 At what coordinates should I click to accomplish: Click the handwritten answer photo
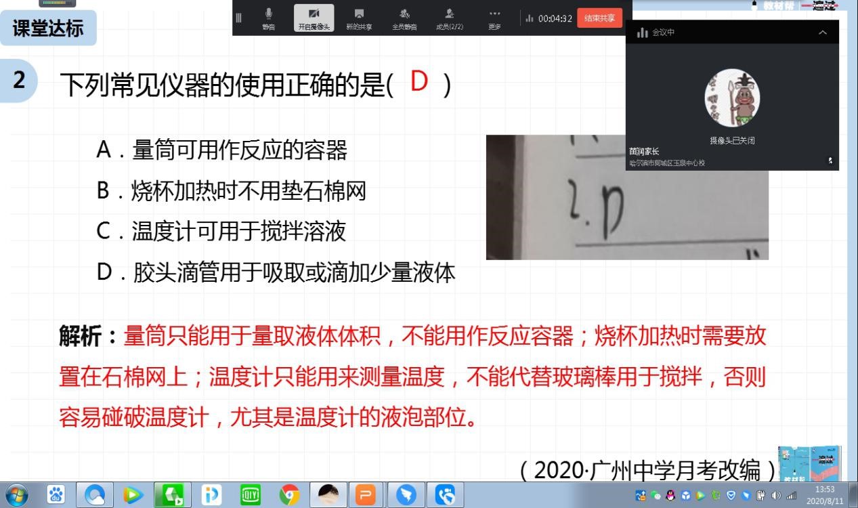click(x=627, y=197)
